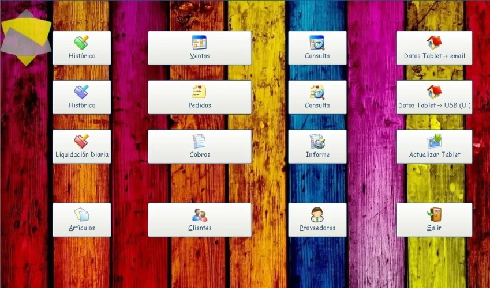Open the Cobros collections screen
Viewport: 490px width, 288px height.
200,147
